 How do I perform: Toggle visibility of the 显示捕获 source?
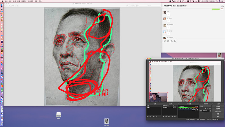(x=173, y=108)
